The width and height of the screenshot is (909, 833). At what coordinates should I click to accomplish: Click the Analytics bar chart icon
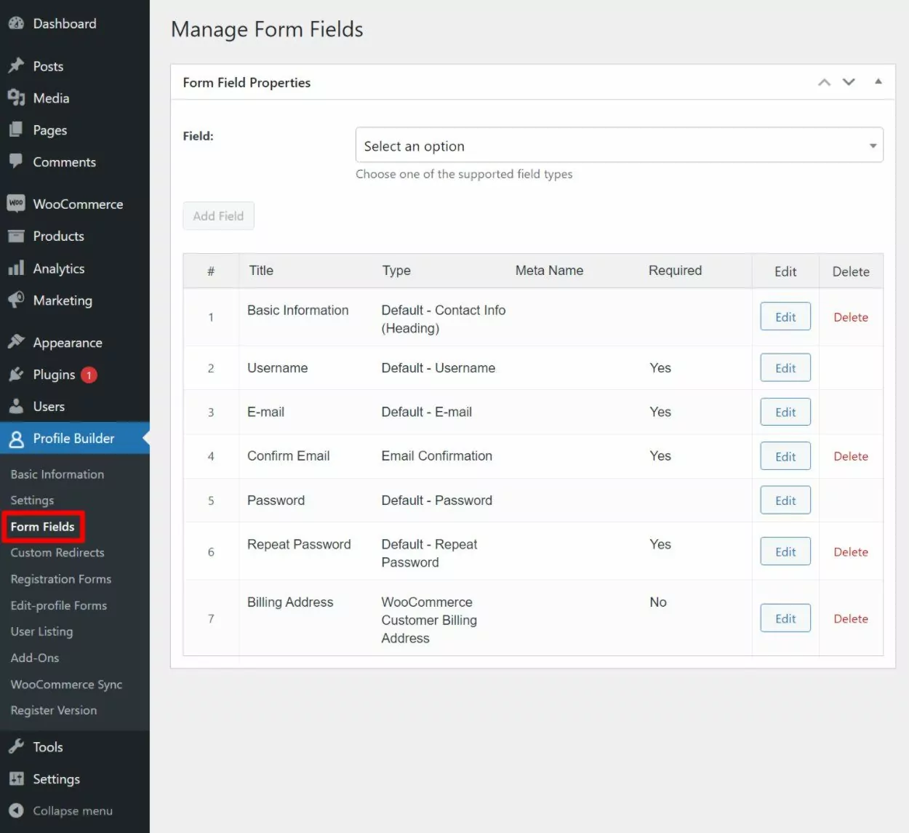[16, 268]
